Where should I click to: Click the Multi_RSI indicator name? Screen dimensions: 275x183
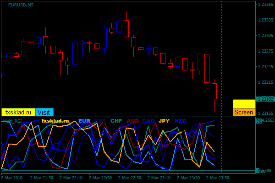click(12, 121)
